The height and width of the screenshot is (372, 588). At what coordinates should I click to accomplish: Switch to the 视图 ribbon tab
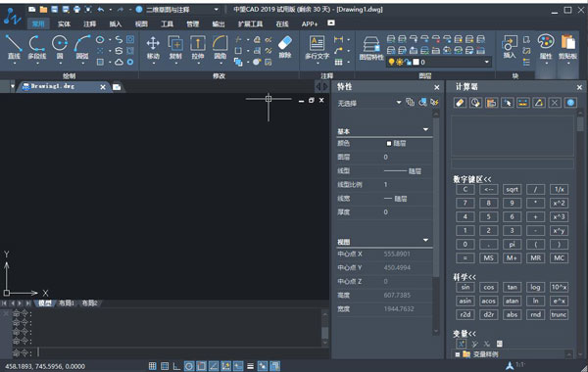point(141,23)
